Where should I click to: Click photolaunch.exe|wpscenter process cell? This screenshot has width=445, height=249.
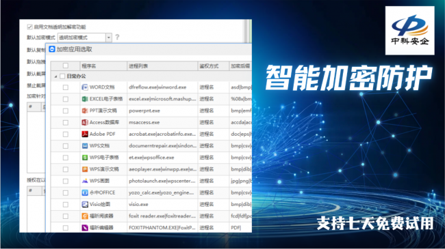coord(162,181)
